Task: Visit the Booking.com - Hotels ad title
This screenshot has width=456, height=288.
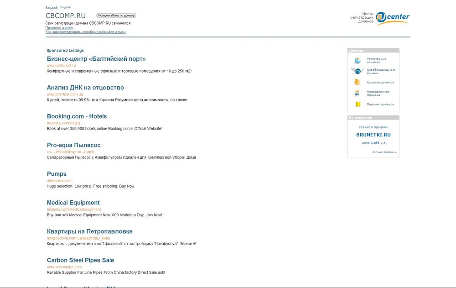Action: 77,116
